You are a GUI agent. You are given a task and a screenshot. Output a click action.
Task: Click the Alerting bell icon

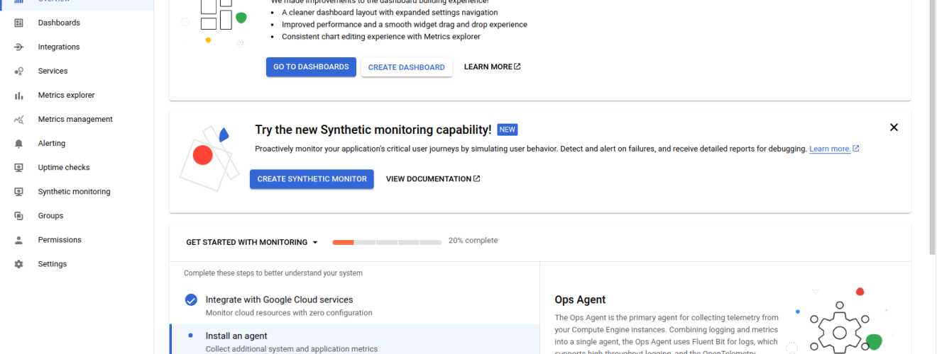pyautogui.click(x=19, y=143)
